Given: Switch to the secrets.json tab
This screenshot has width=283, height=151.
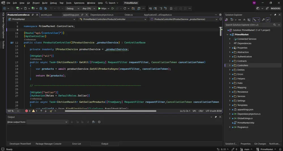Looking at the screenshot, I should click(46, 15).
